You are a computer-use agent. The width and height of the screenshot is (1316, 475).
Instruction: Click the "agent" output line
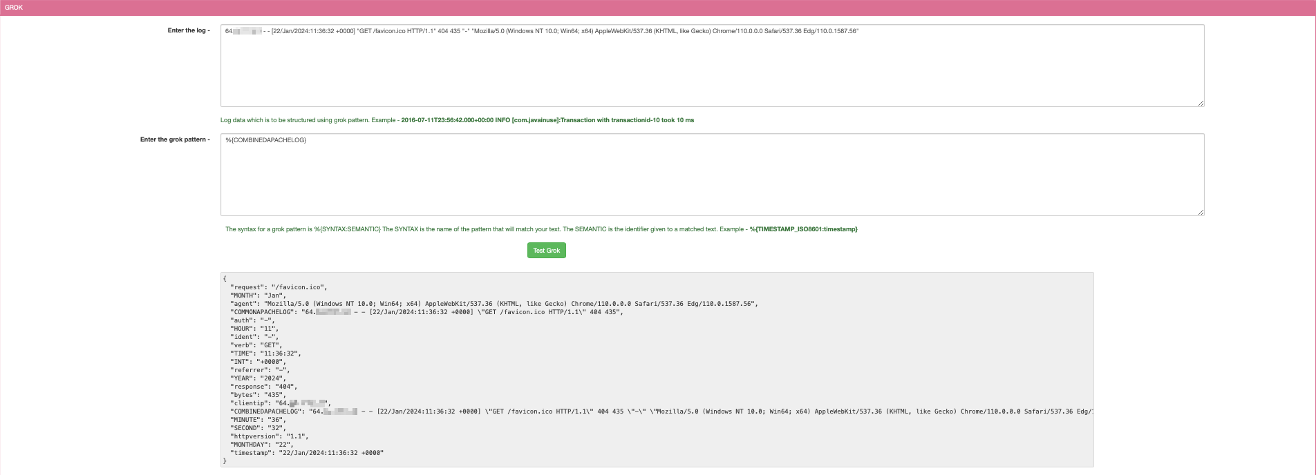[x=494, y=304]
